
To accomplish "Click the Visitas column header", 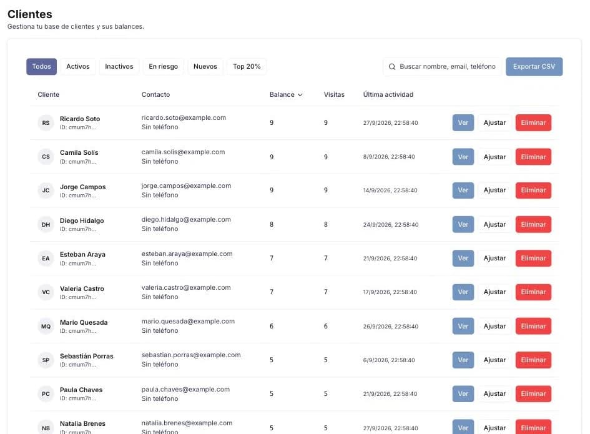I will (334, 94).
